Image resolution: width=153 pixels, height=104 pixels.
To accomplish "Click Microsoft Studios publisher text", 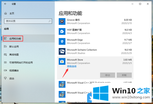I will pyautogui.click(x=76, y=53).
